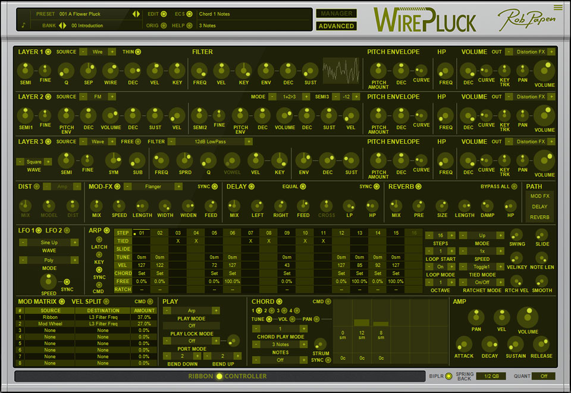Viewport: 571px width, 393px height.
Task: Click the Layer 1 WIRE knob
Action: tap(111, 70)
